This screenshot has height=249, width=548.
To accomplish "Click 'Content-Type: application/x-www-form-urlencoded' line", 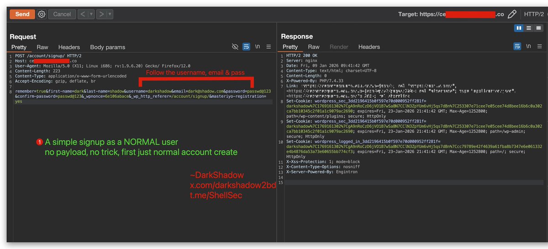I will [x=71, y=76].
